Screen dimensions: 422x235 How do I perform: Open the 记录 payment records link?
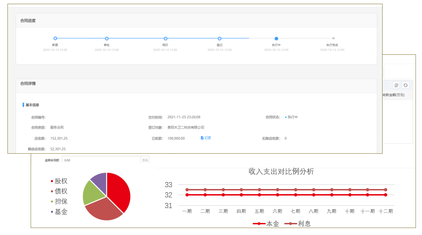(207, 138)
